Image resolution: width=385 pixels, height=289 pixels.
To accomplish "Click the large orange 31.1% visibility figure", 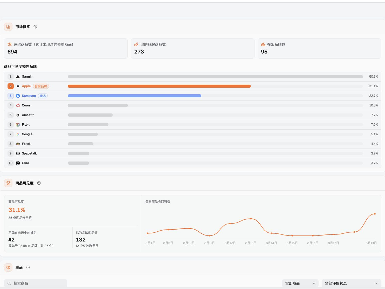I will (17, 210).
